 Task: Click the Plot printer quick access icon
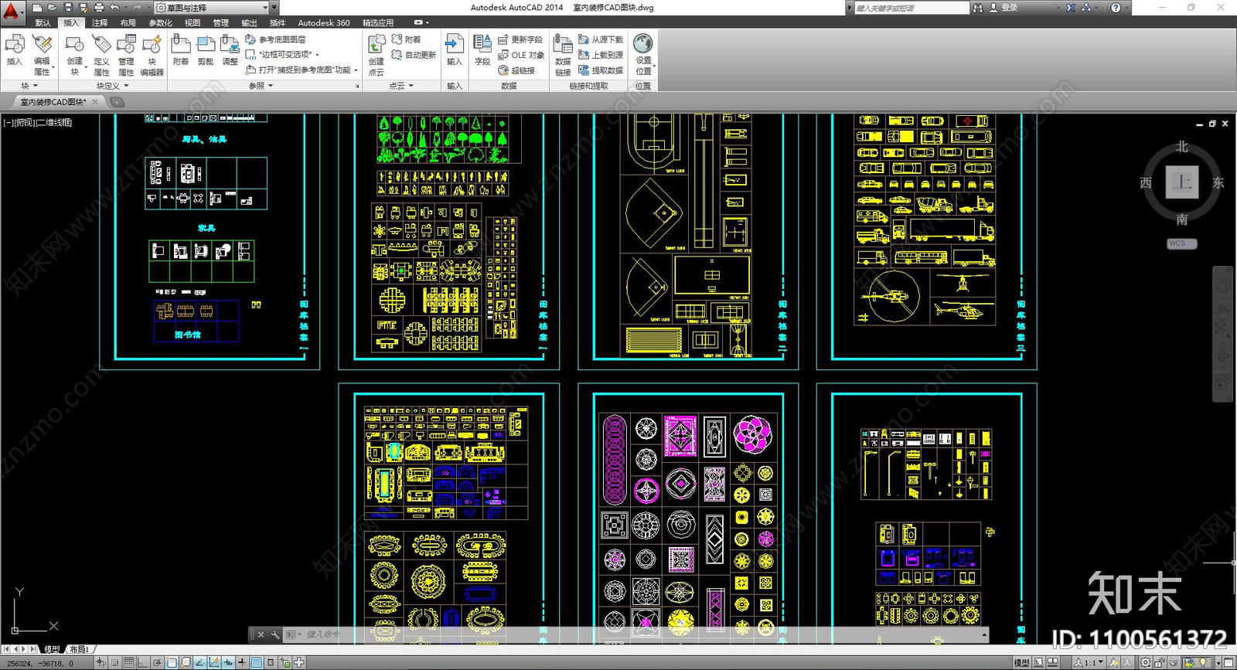[x=99, y=8]
